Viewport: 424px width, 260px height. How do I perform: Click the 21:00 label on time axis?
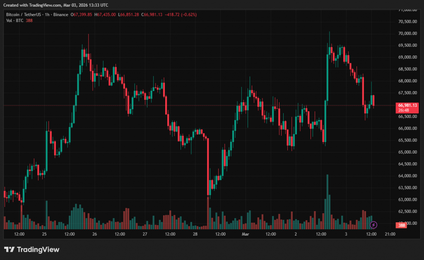(x=390, y=234)
